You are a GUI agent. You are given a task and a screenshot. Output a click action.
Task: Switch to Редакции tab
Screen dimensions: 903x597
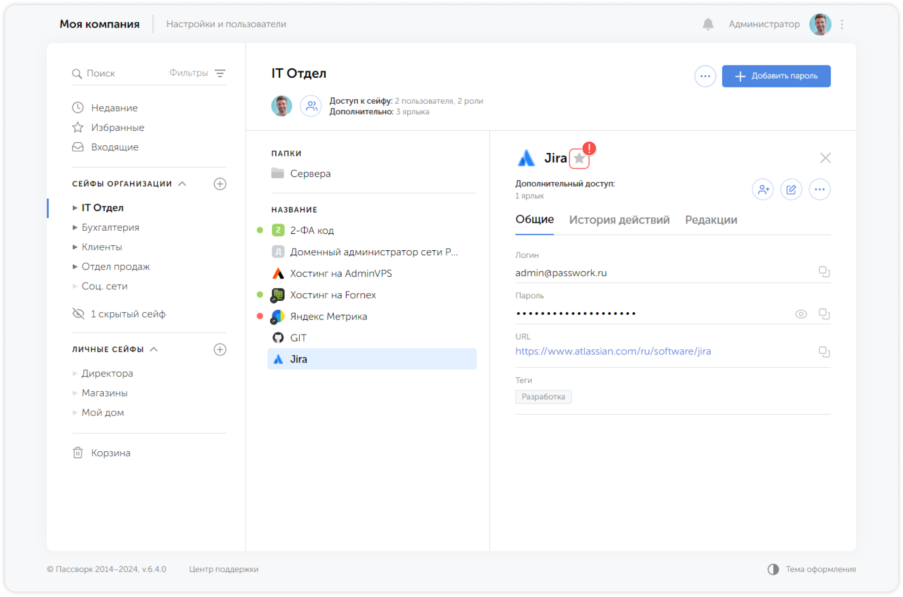tap(711, 220)
